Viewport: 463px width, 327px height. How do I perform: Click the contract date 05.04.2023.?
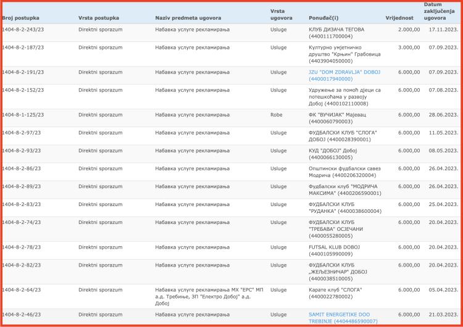tap(443, 290)
